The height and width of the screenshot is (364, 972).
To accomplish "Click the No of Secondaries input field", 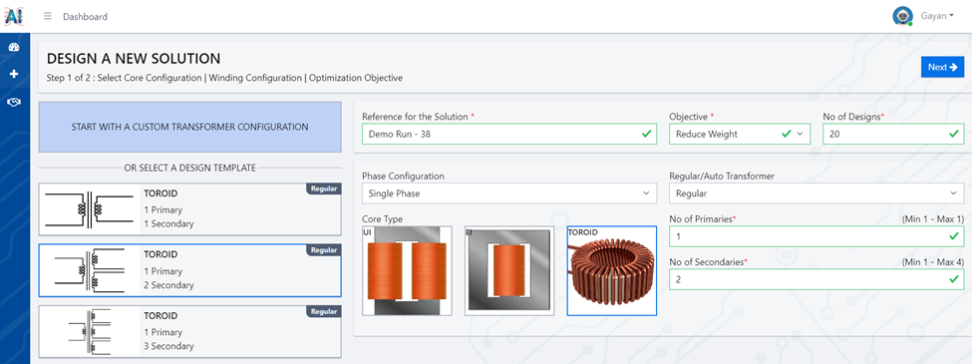I will (x=816, y=279).
